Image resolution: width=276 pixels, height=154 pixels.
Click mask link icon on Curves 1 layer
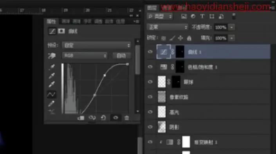(x=173, y=52)
